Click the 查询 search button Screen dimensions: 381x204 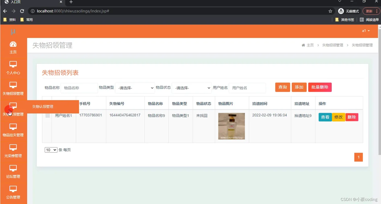(x=282, y=87)
